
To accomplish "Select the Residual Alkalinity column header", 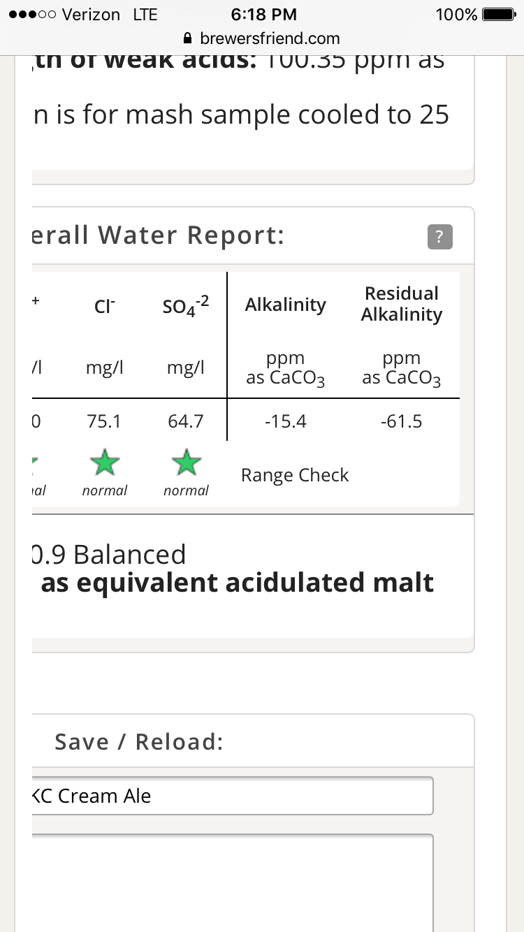I will tap(402, 304).
